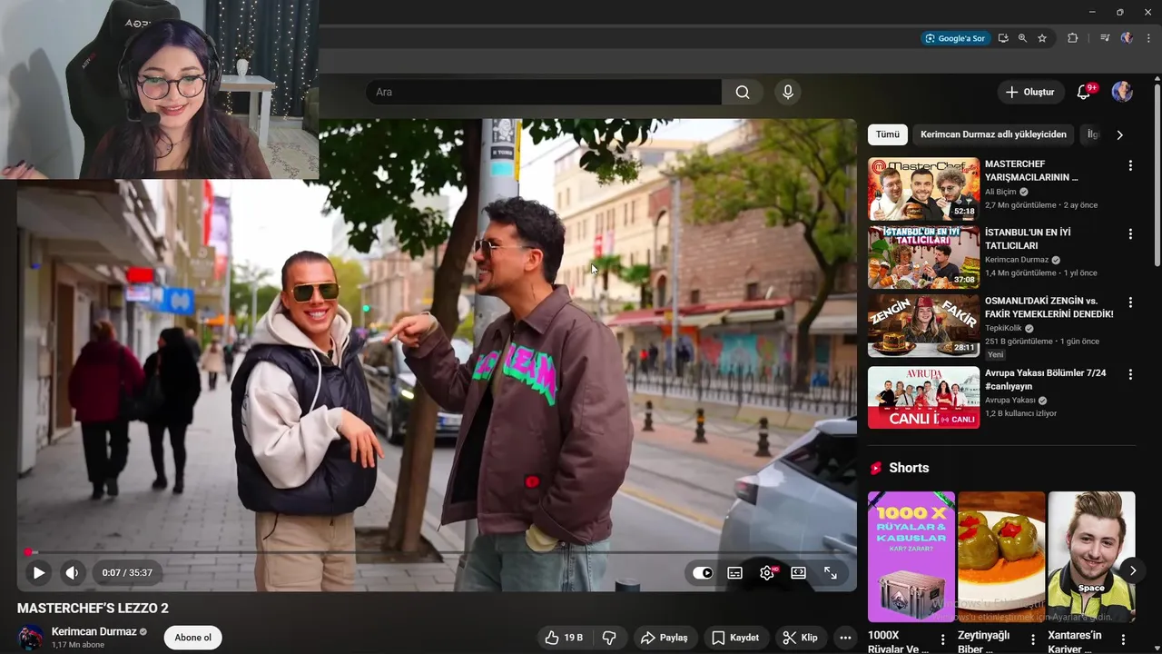Open the YouTube account avatar menu

[1122, 92]
